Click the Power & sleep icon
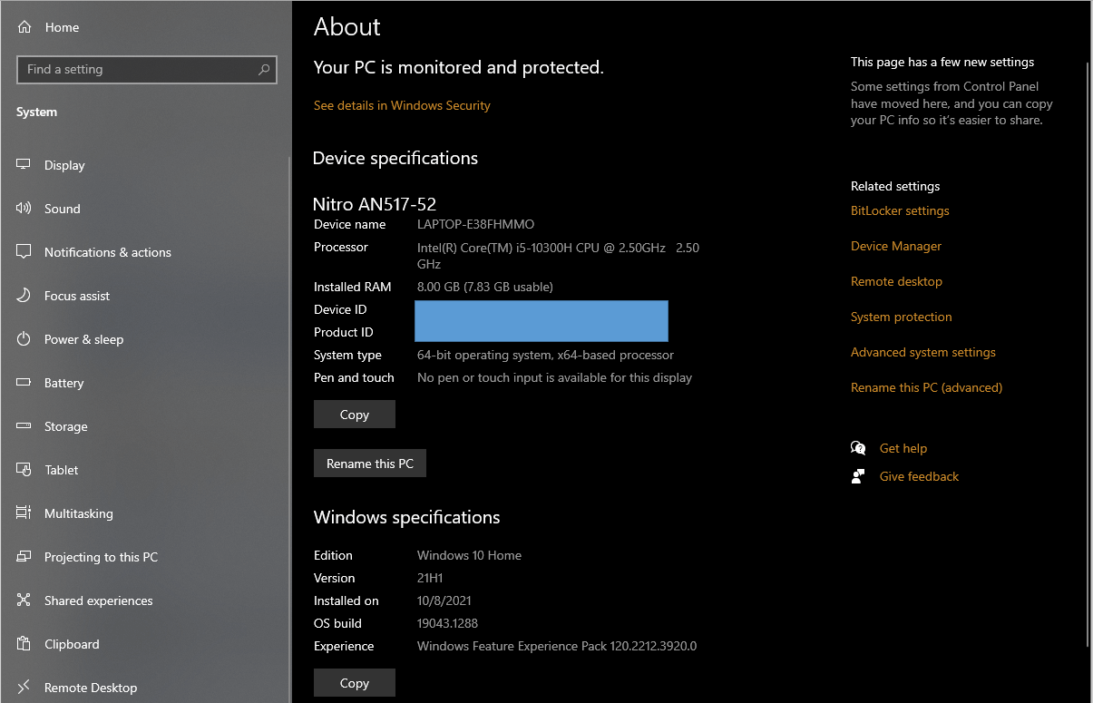 point(24,339)
